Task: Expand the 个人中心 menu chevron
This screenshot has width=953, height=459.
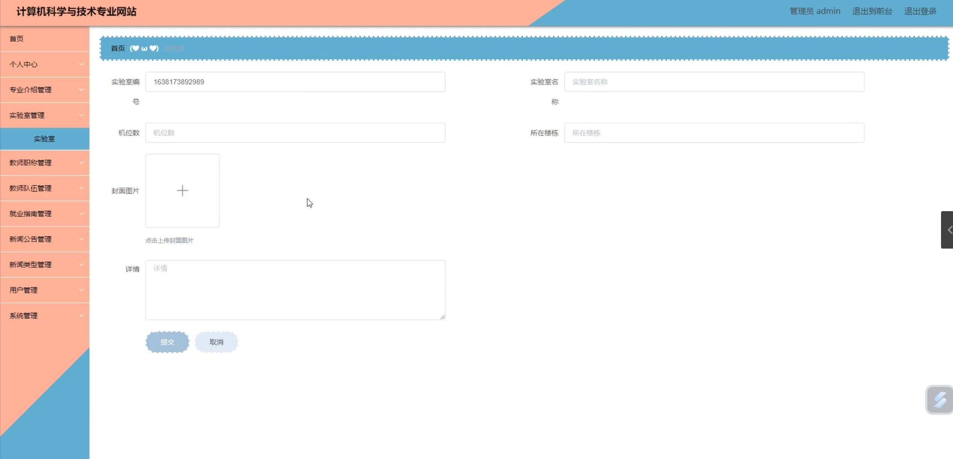Action: [81, 64]
